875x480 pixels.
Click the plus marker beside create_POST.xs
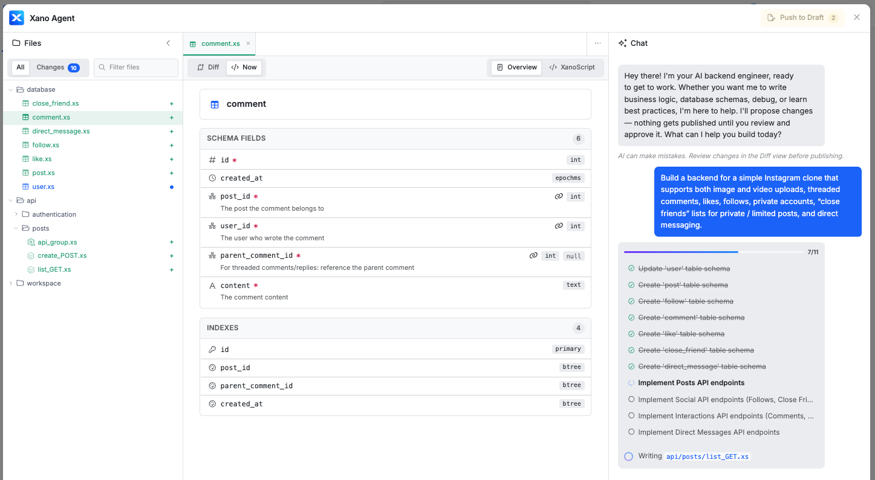click(x=172, y=256)
